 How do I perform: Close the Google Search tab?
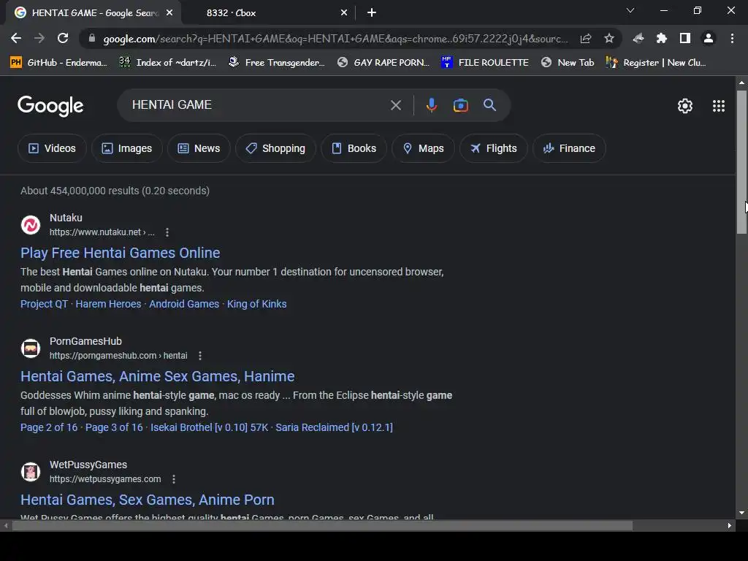169,13
